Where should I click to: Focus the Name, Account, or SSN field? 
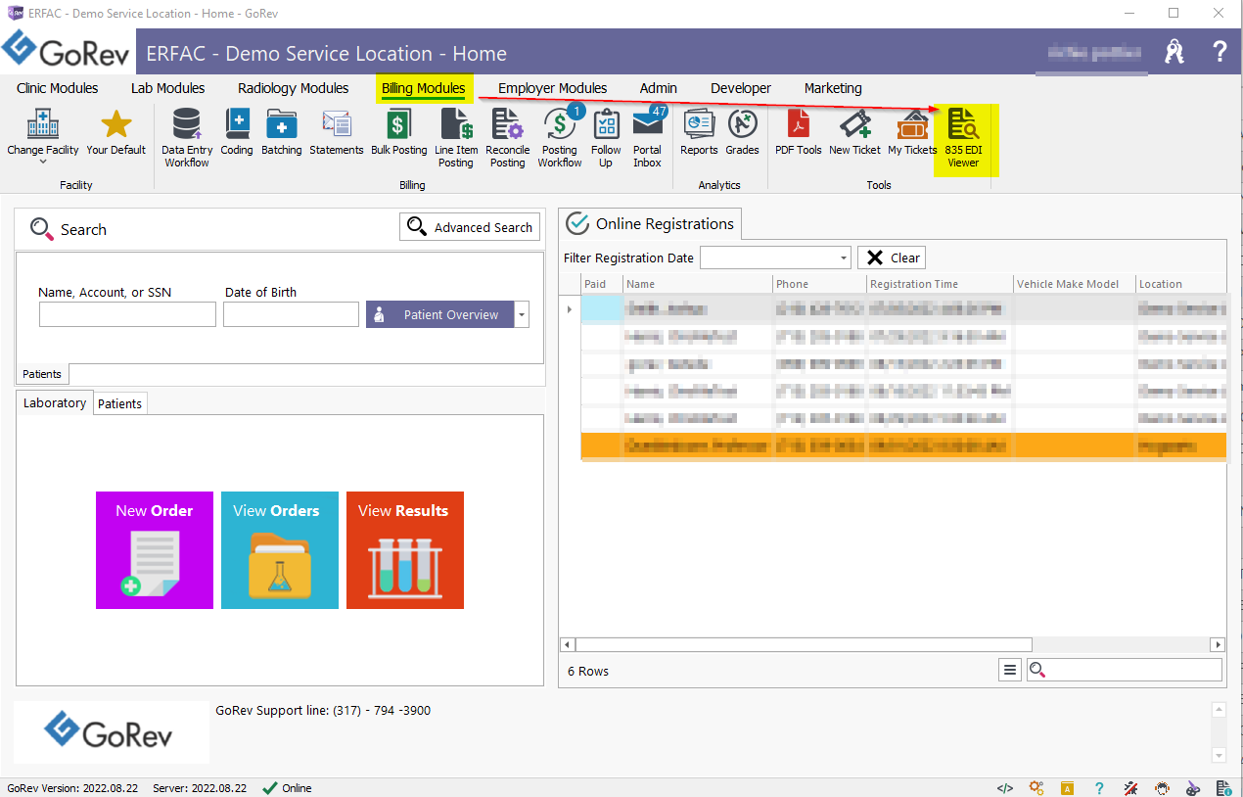point(127,314)
